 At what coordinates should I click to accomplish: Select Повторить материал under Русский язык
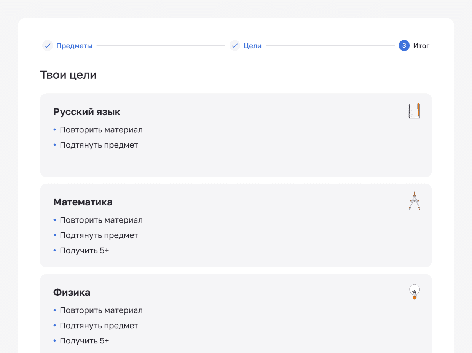pos(101,130)
